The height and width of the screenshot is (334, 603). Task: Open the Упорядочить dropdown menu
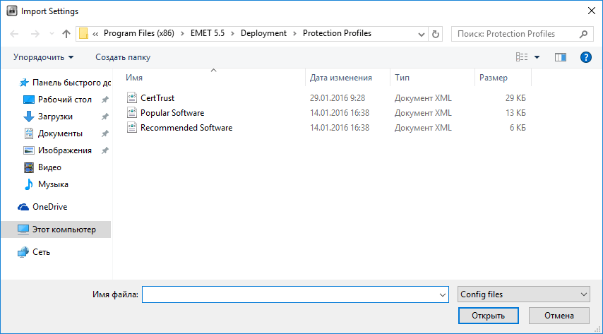(44, 57)
